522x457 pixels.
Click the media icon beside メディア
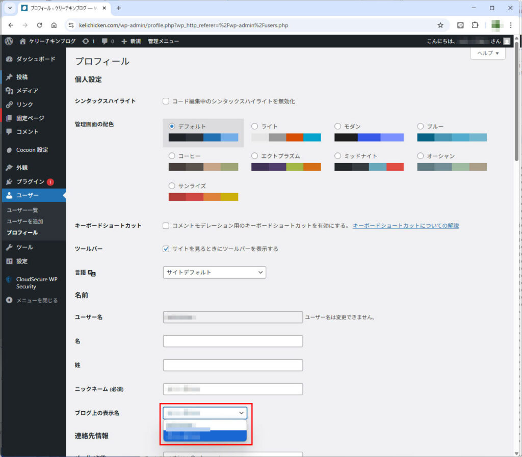click(x=9, y=91)
